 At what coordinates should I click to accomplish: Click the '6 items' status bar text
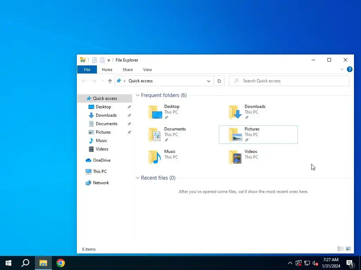[x=88, y=249]
